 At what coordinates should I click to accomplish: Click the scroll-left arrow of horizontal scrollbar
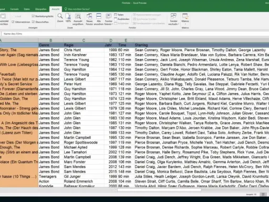(116, 190)
